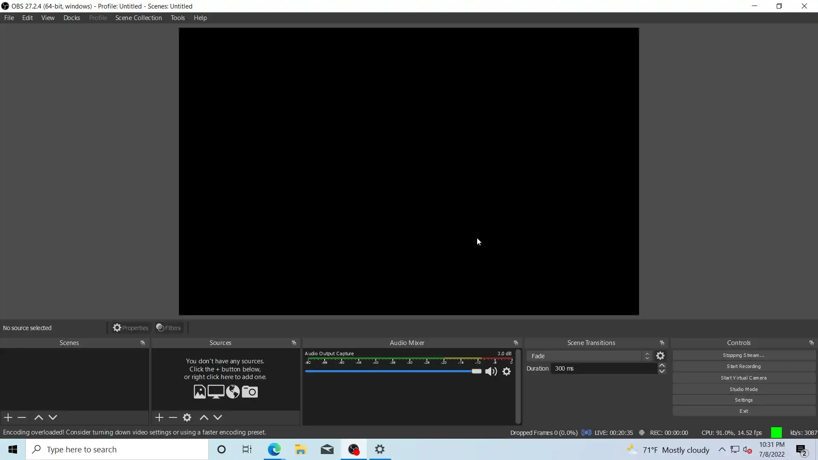Mute Audio Output Capture speaker icon
Image resolution: width=818 pixels, height=460 pixels.
[x=491, y=371]
